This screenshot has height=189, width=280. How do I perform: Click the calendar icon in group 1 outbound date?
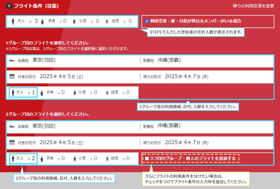[x=12, y=77]
